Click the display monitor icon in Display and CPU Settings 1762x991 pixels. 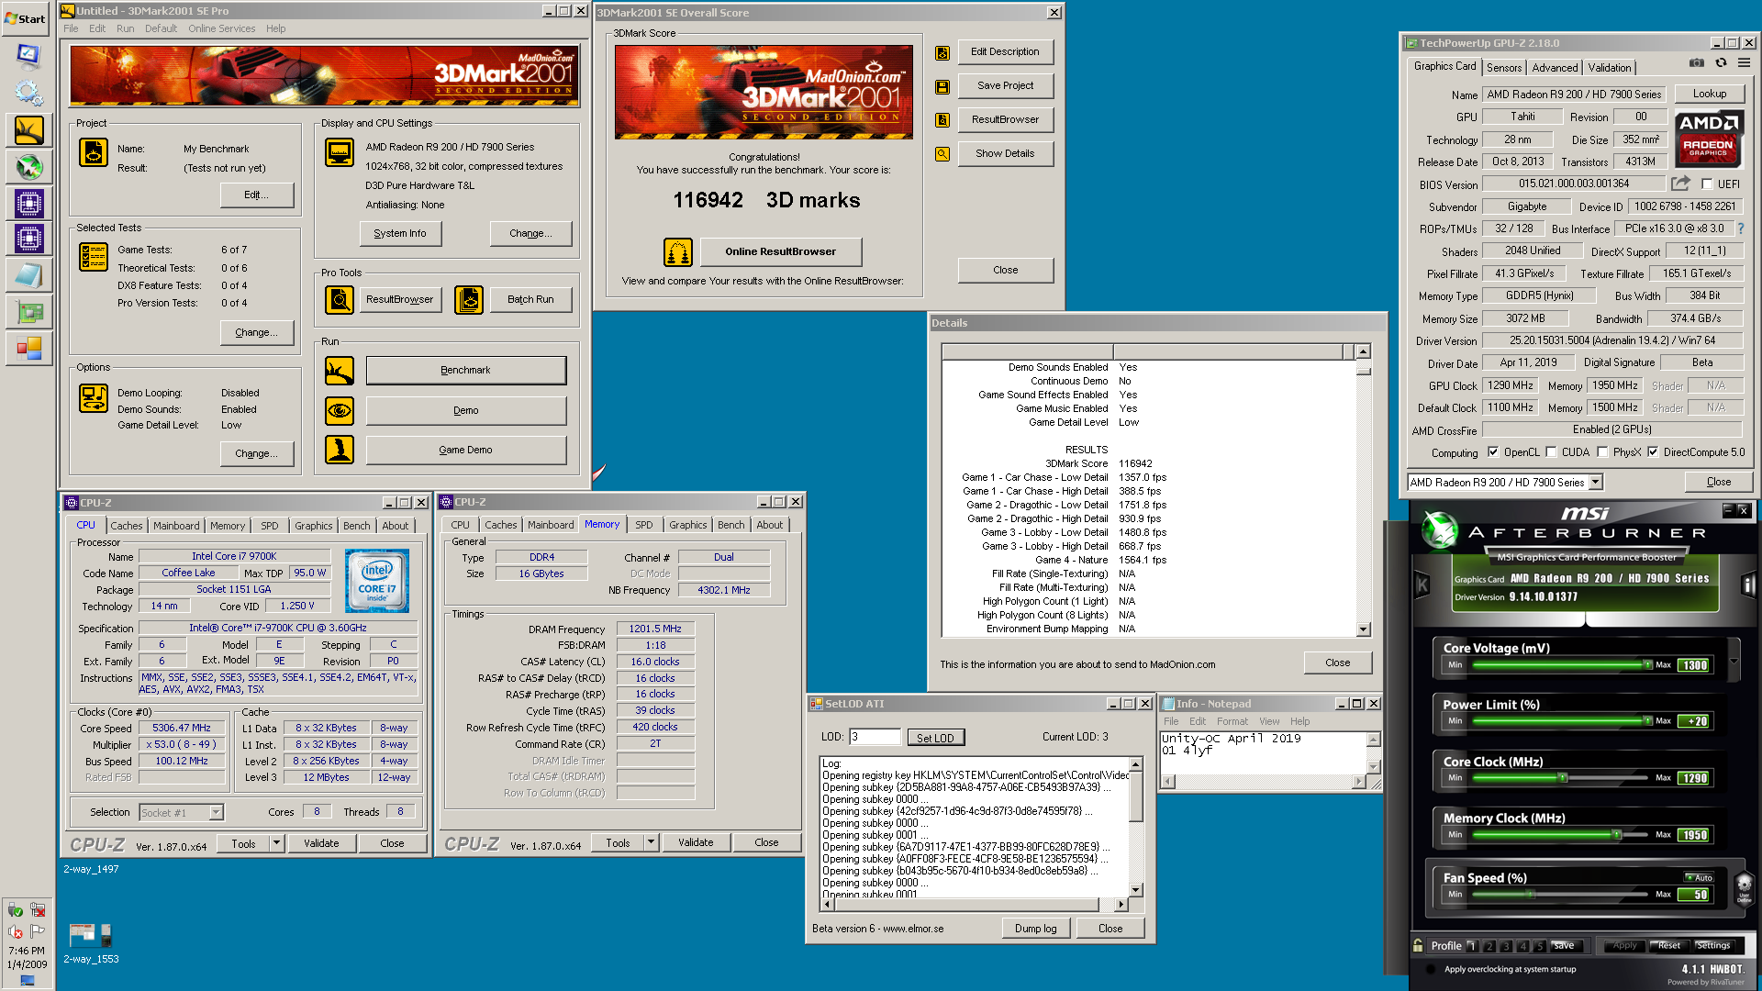(x=340, y=152)
